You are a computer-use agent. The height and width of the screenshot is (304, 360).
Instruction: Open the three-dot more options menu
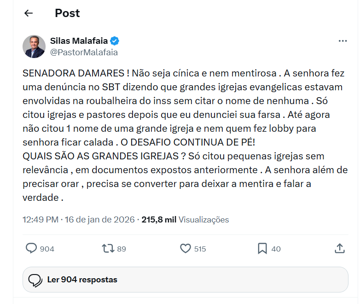[x=343, y=41]
